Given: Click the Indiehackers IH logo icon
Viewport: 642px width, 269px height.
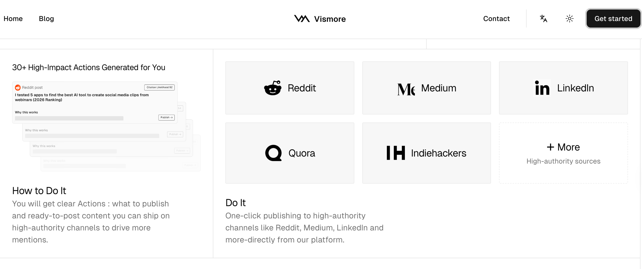Looking at the screenshot, I should [396, 153].
